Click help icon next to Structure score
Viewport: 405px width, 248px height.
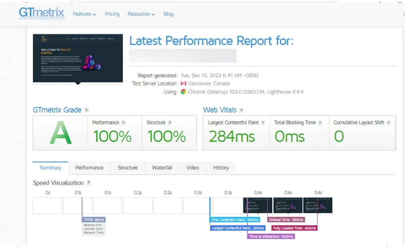[170, 123]
